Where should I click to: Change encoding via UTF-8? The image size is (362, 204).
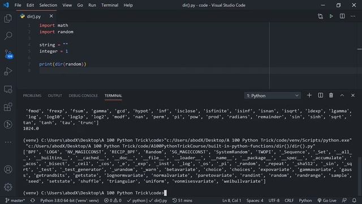coord(274,201)
